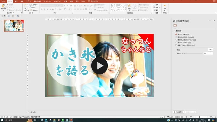
Task: Click Apply to All (すべてに適用) button
Action: (178, 112)
